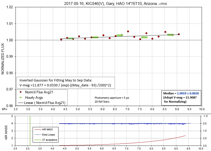Click the V-mag =11.877 formula line
The height and width of the screenshot is (151, 211).
pos(65,85)
